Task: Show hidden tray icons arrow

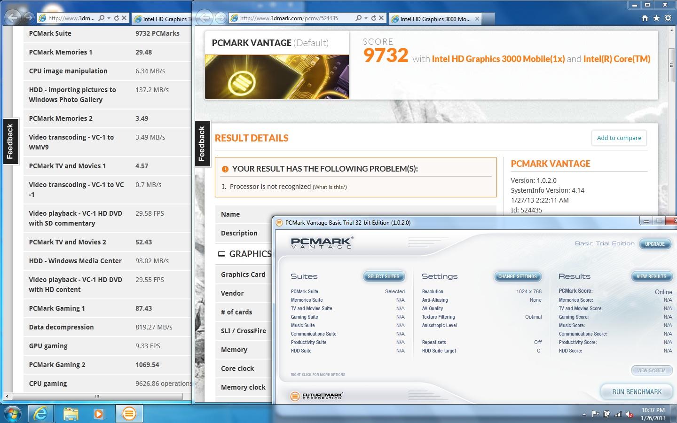Action: pos(584,414)
